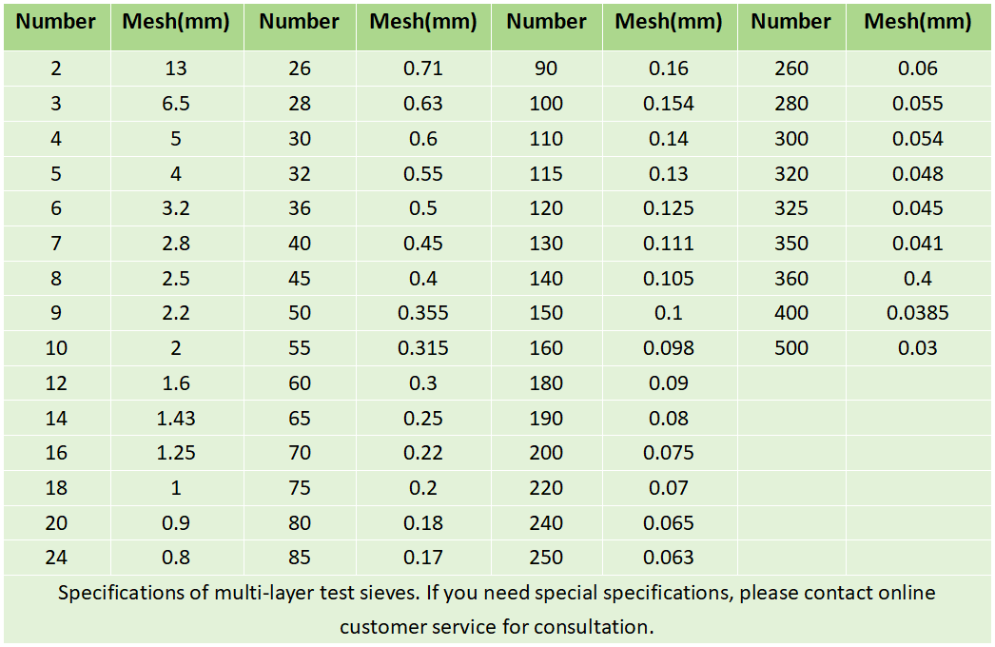Click the cell with value 6.5
The image size is (995, 647).
click(x=176, y=104)
